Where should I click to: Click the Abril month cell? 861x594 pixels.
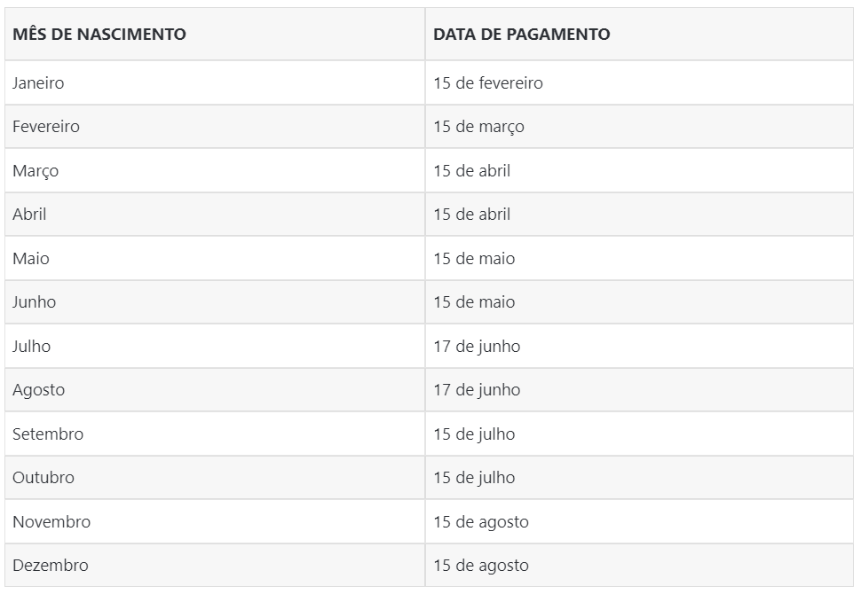29,215
